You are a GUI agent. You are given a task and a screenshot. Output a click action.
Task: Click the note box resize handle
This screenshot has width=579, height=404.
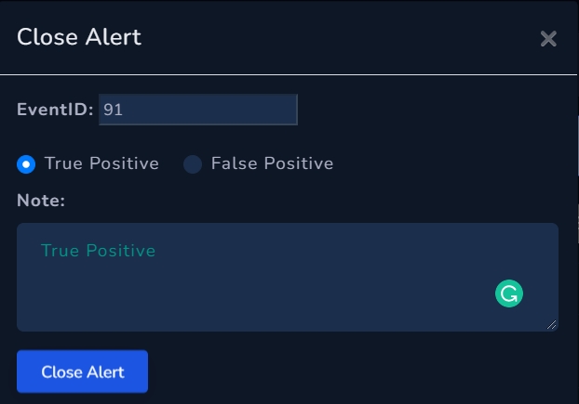pos(552,325)
